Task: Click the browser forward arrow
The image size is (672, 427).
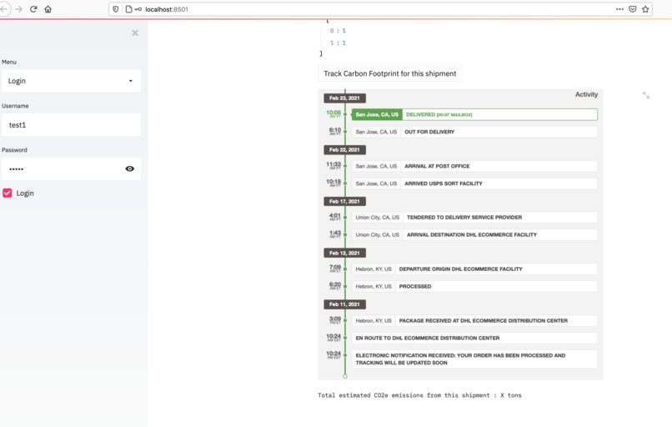Action: coord(18,9)
